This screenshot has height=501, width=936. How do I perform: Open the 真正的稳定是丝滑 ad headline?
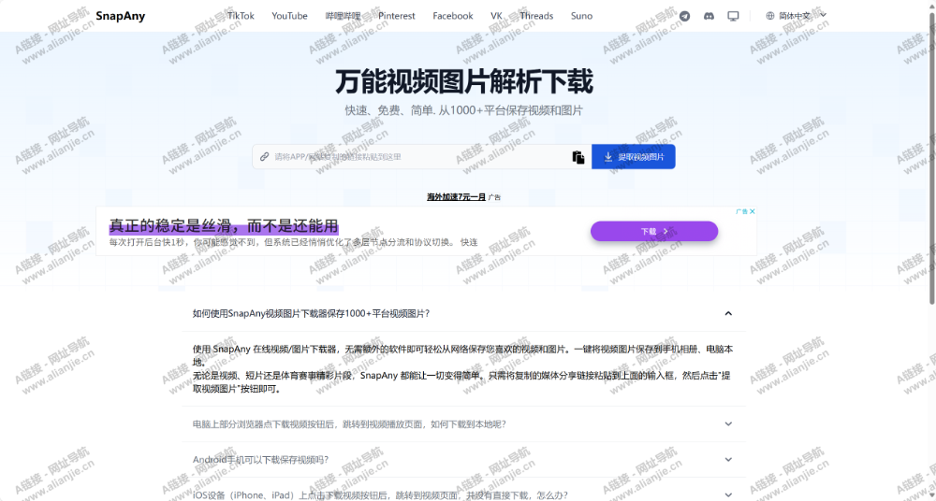pyautogui.click(x=224, y=226)
